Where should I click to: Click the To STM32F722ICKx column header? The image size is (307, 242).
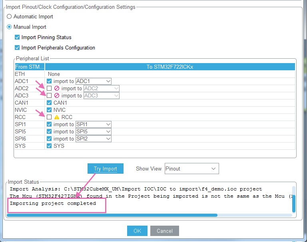coord(170,67)
